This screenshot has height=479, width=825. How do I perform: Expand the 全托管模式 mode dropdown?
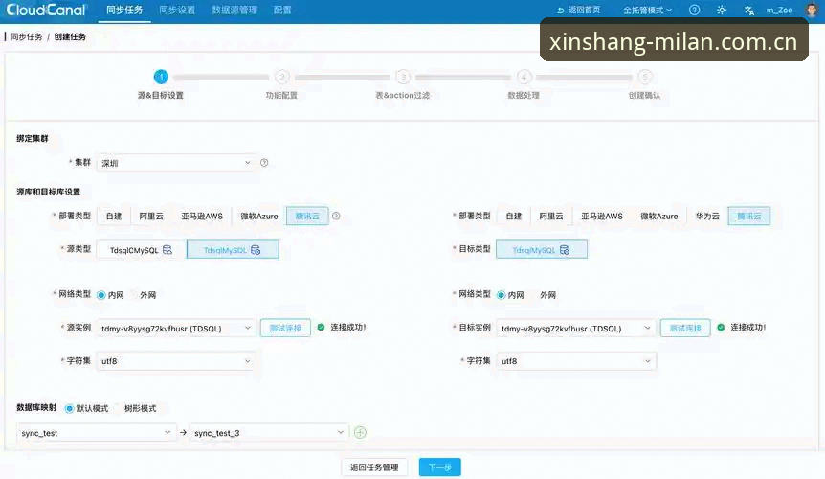647,10
